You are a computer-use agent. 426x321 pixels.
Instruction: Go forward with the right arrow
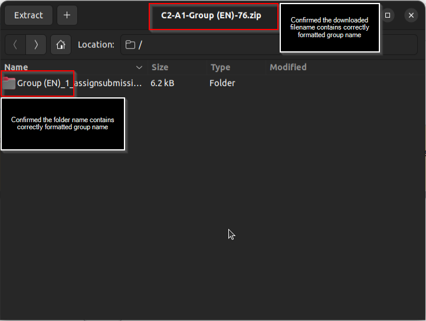point(36,45)
